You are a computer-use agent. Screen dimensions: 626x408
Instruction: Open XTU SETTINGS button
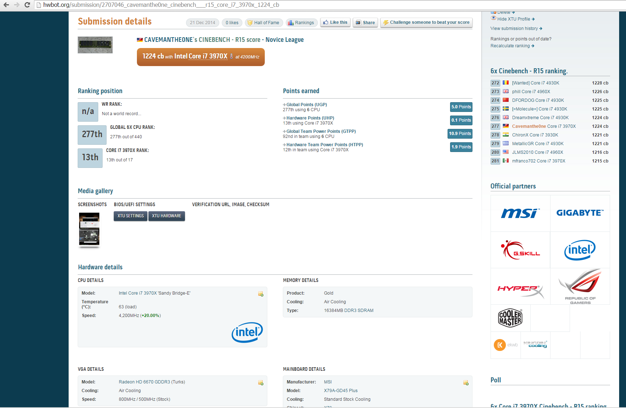pos(130,216)
